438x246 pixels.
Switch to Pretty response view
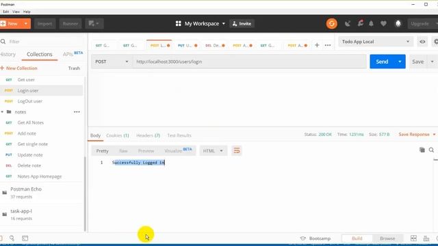coord(102,150)
